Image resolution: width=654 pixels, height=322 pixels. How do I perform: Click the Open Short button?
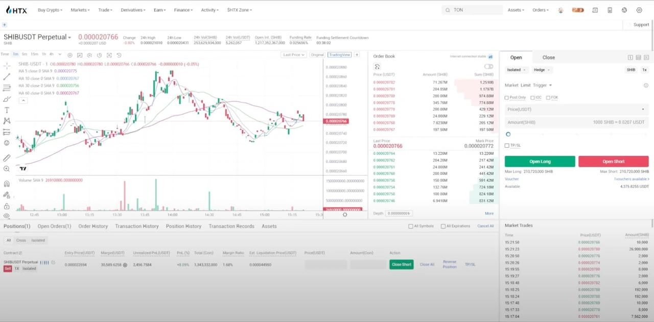[x=613, y=162]
